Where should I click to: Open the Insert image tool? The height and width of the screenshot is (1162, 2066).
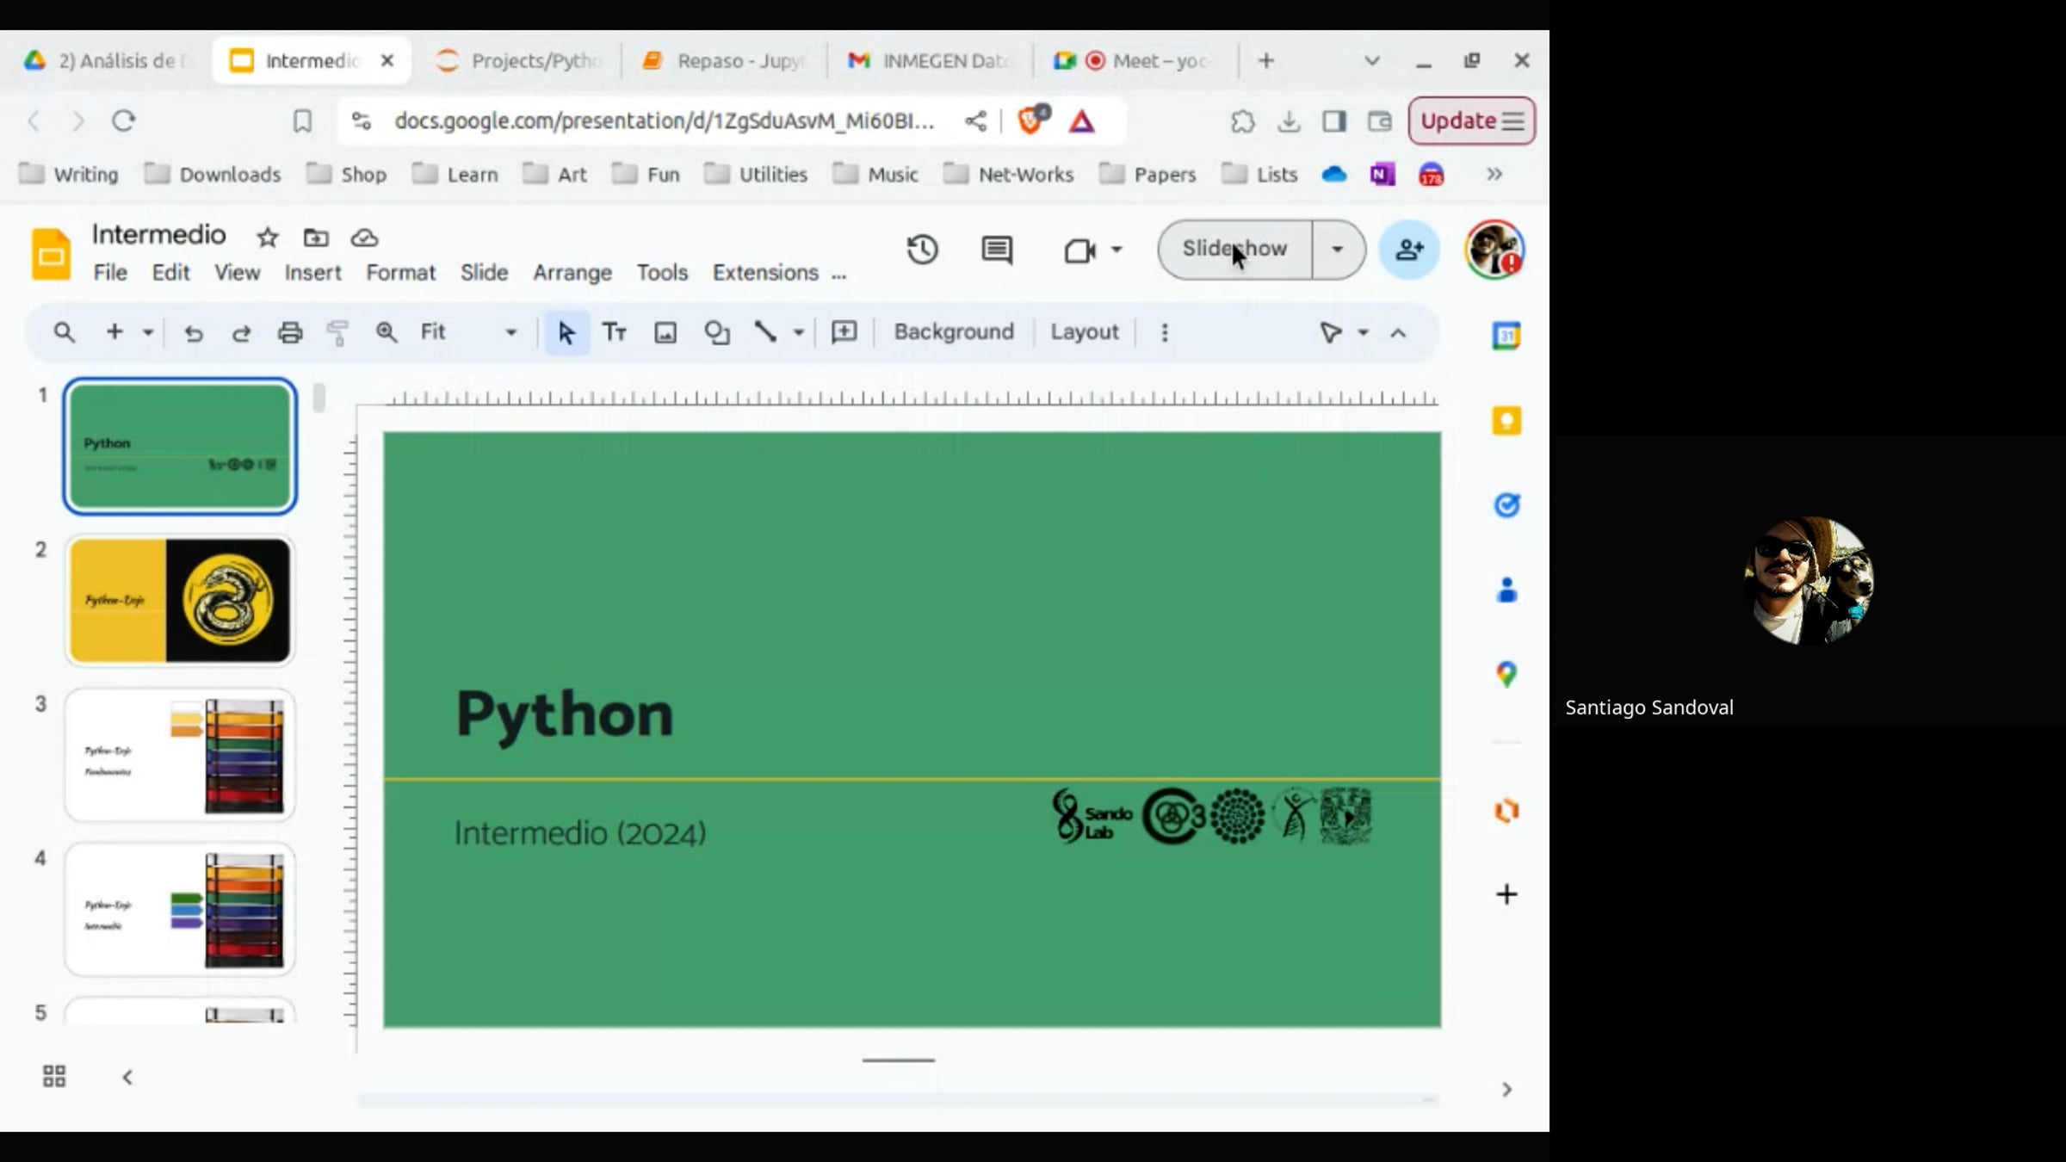665,332
